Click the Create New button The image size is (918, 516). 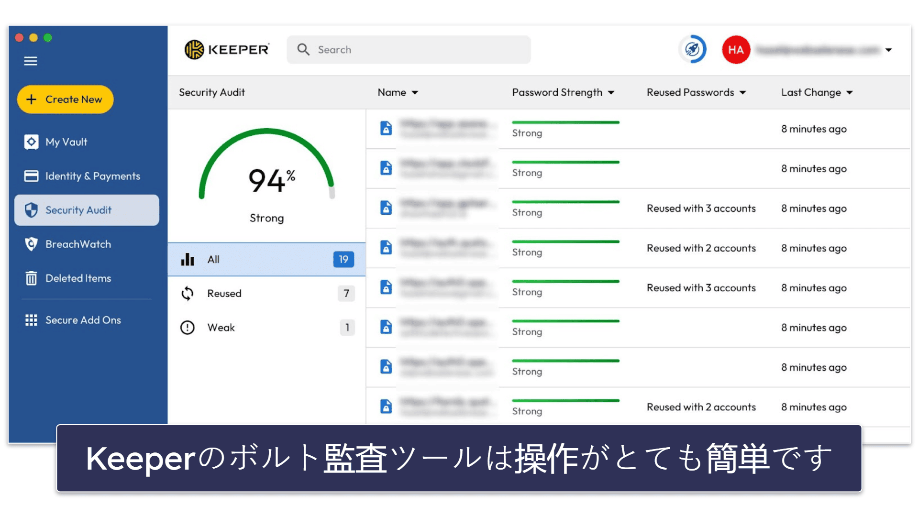(x=66, y=99)
